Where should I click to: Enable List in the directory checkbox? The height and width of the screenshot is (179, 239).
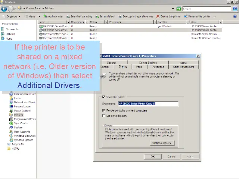[104, 116]
